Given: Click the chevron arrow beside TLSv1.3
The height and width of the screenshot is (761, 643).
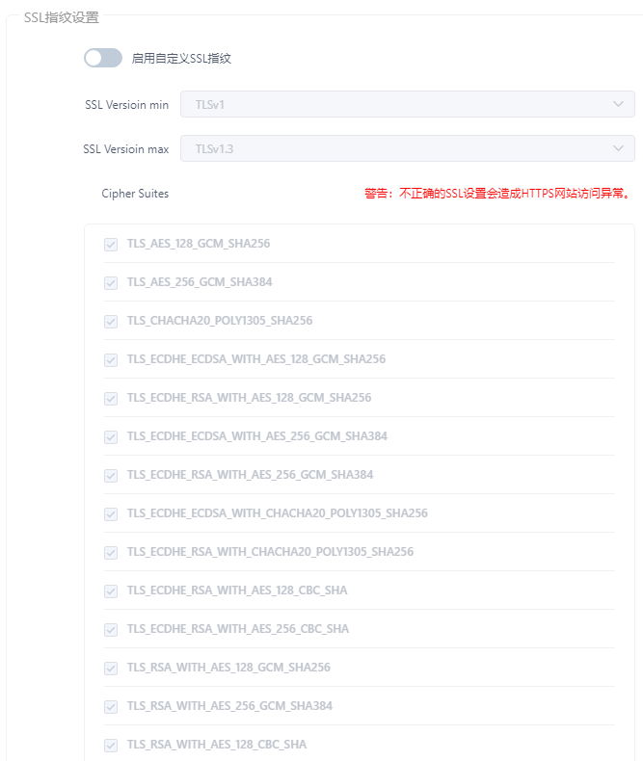Looking at the screenshot, I should coord(618,148).
